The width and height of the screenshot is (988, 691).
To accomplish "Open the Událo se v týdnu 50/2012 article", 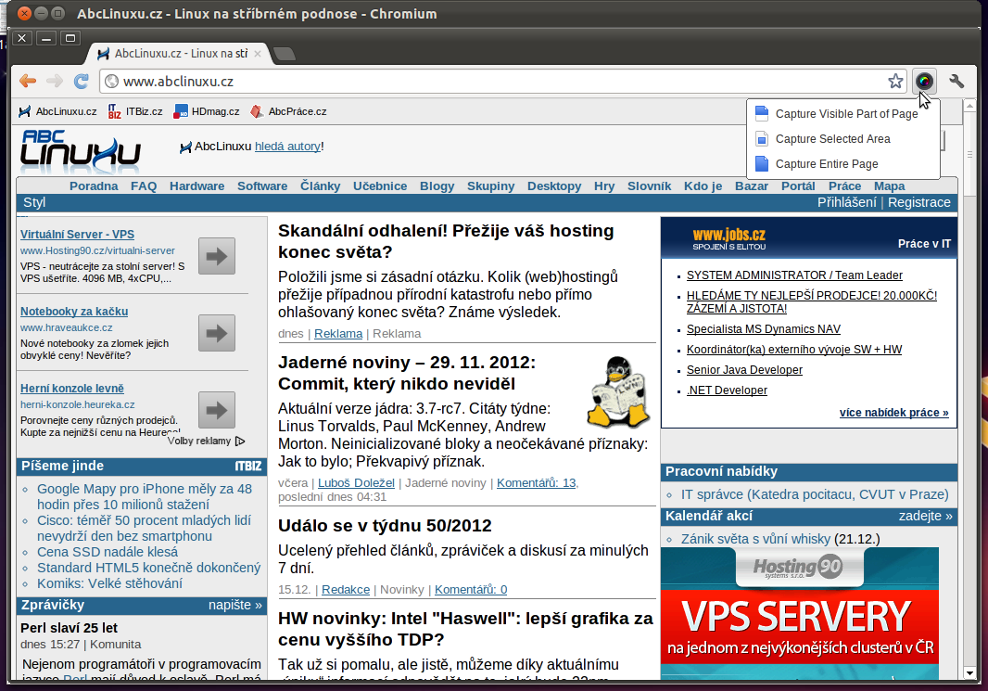I will [x=385, y=526].
